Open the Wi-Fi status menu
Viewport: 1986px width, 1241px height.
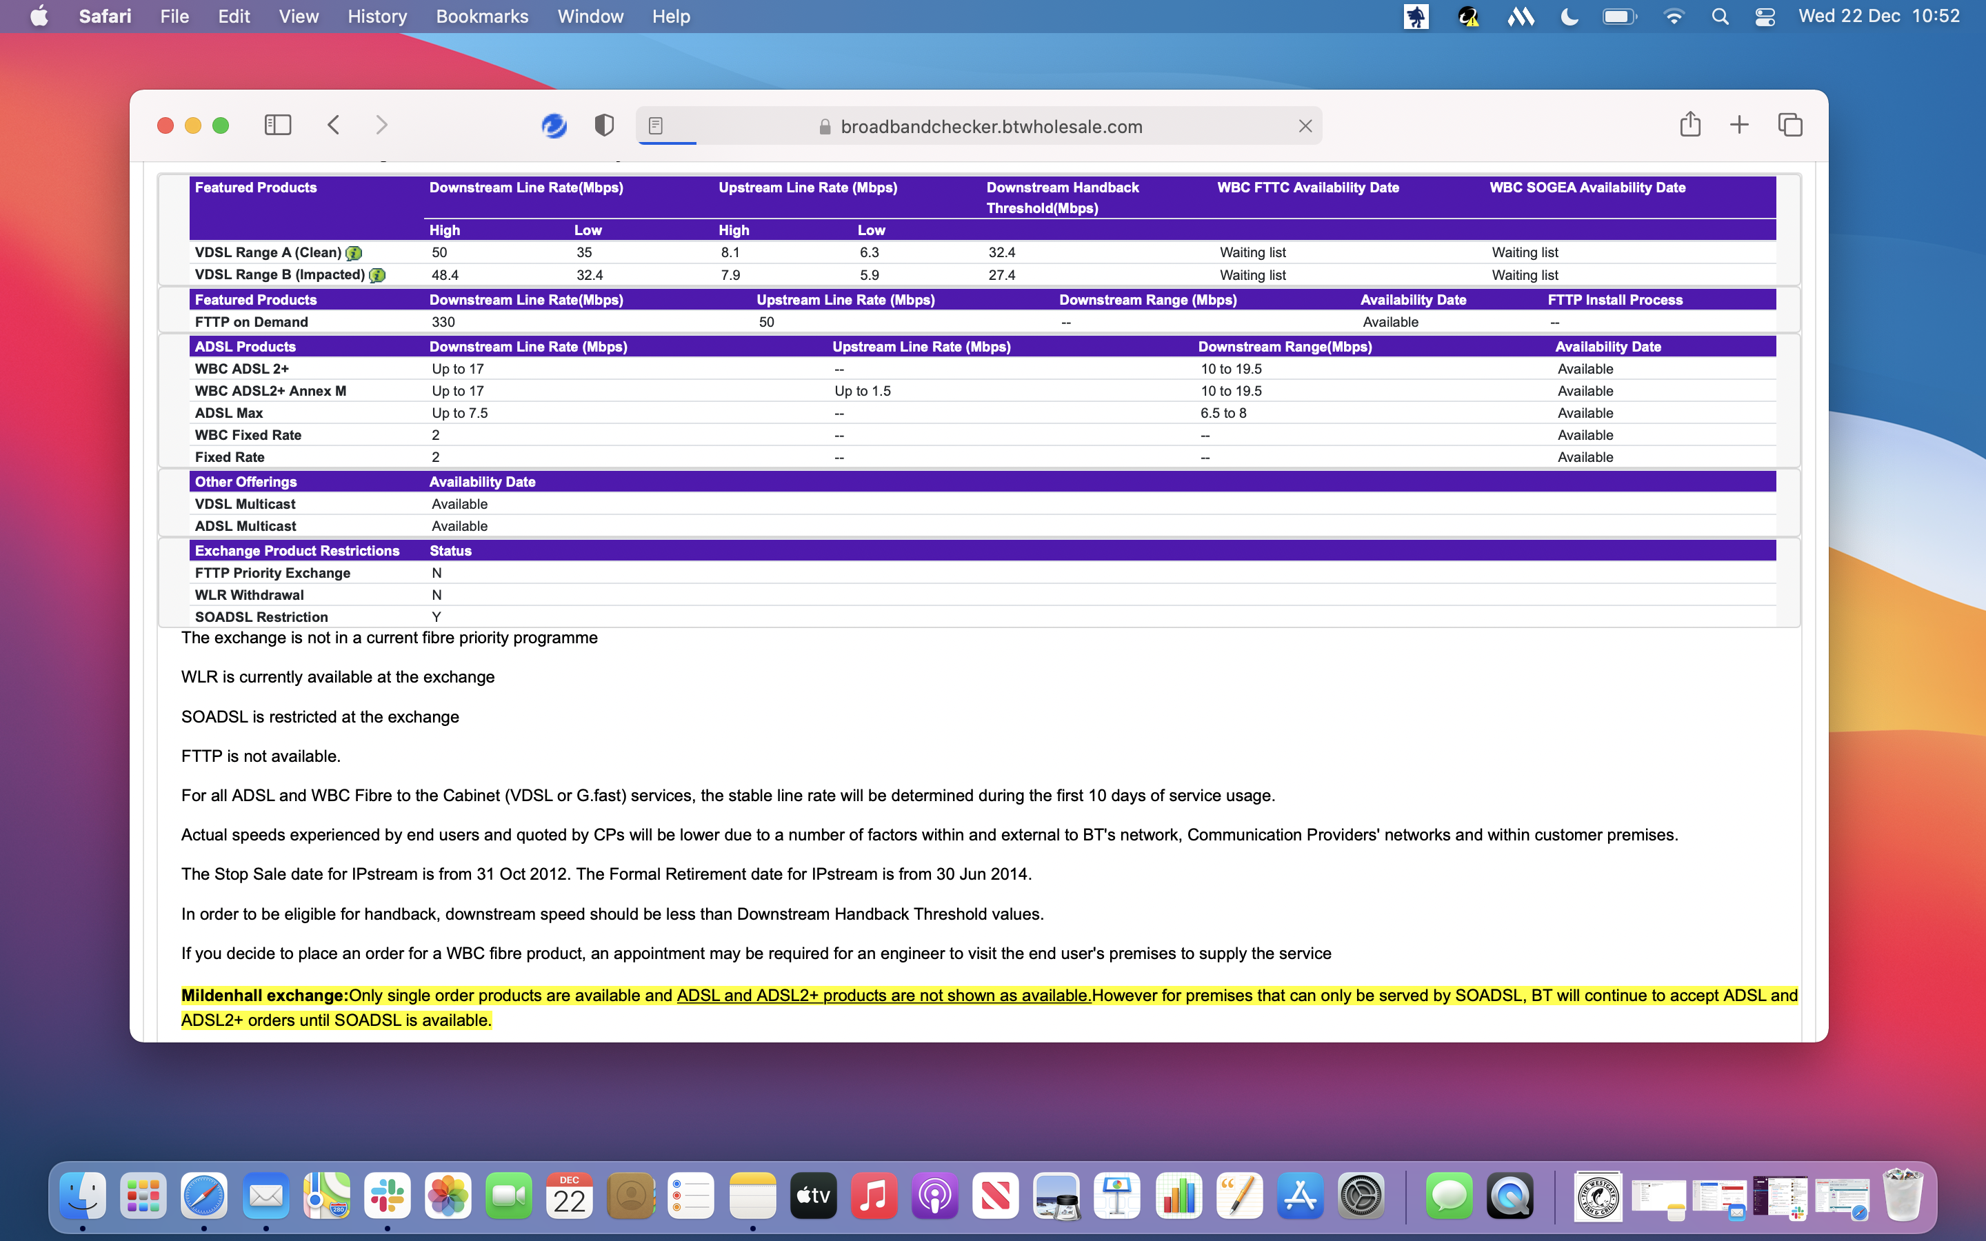tap(1674, 17)
